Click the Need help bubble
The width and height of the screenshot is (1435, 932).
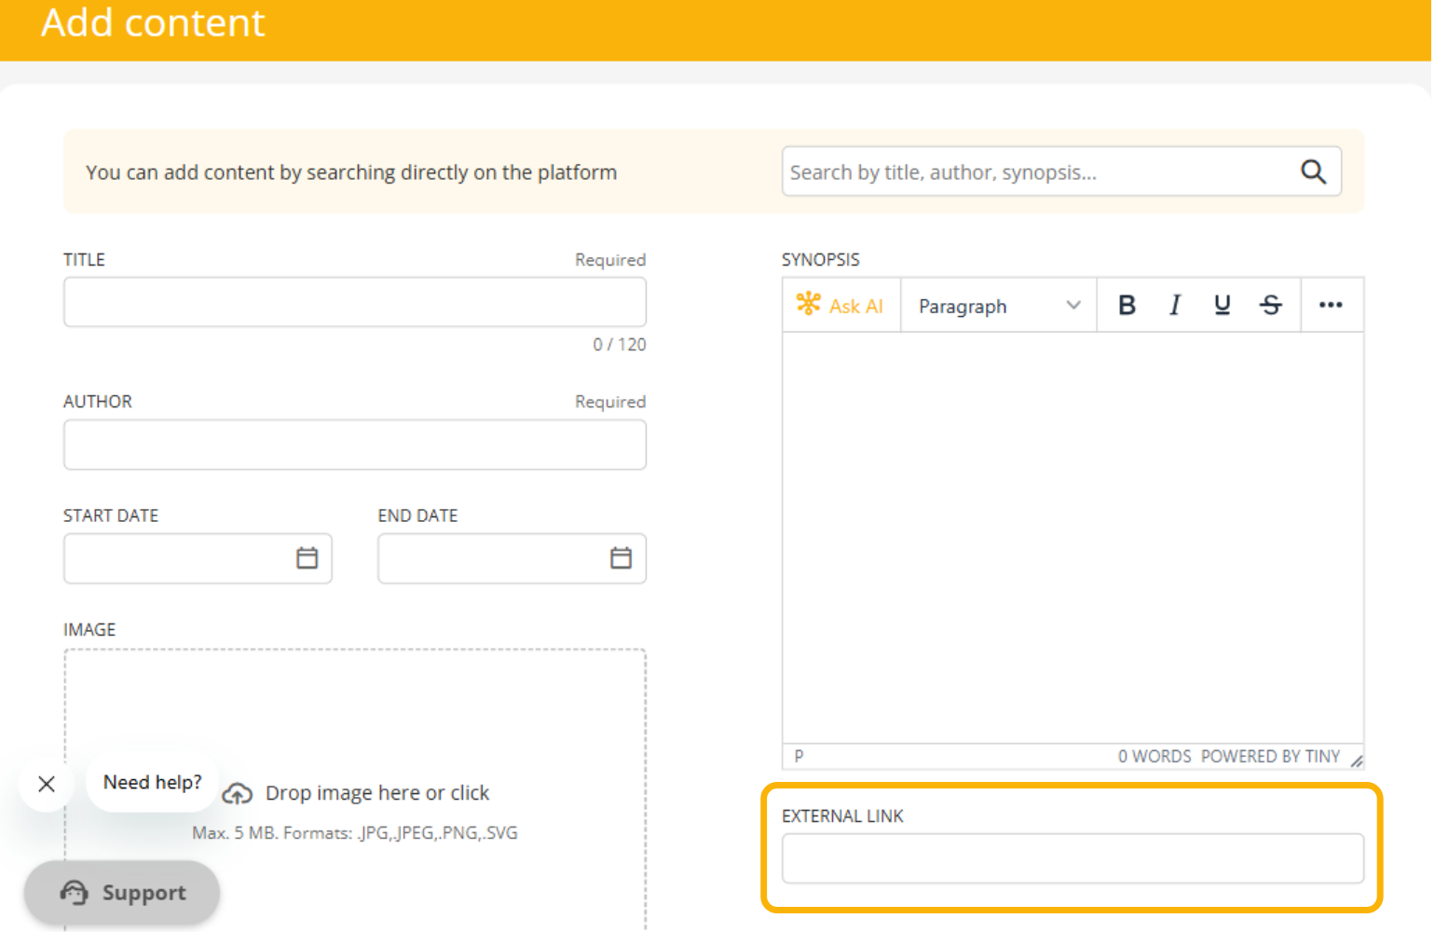click(152, 783)
